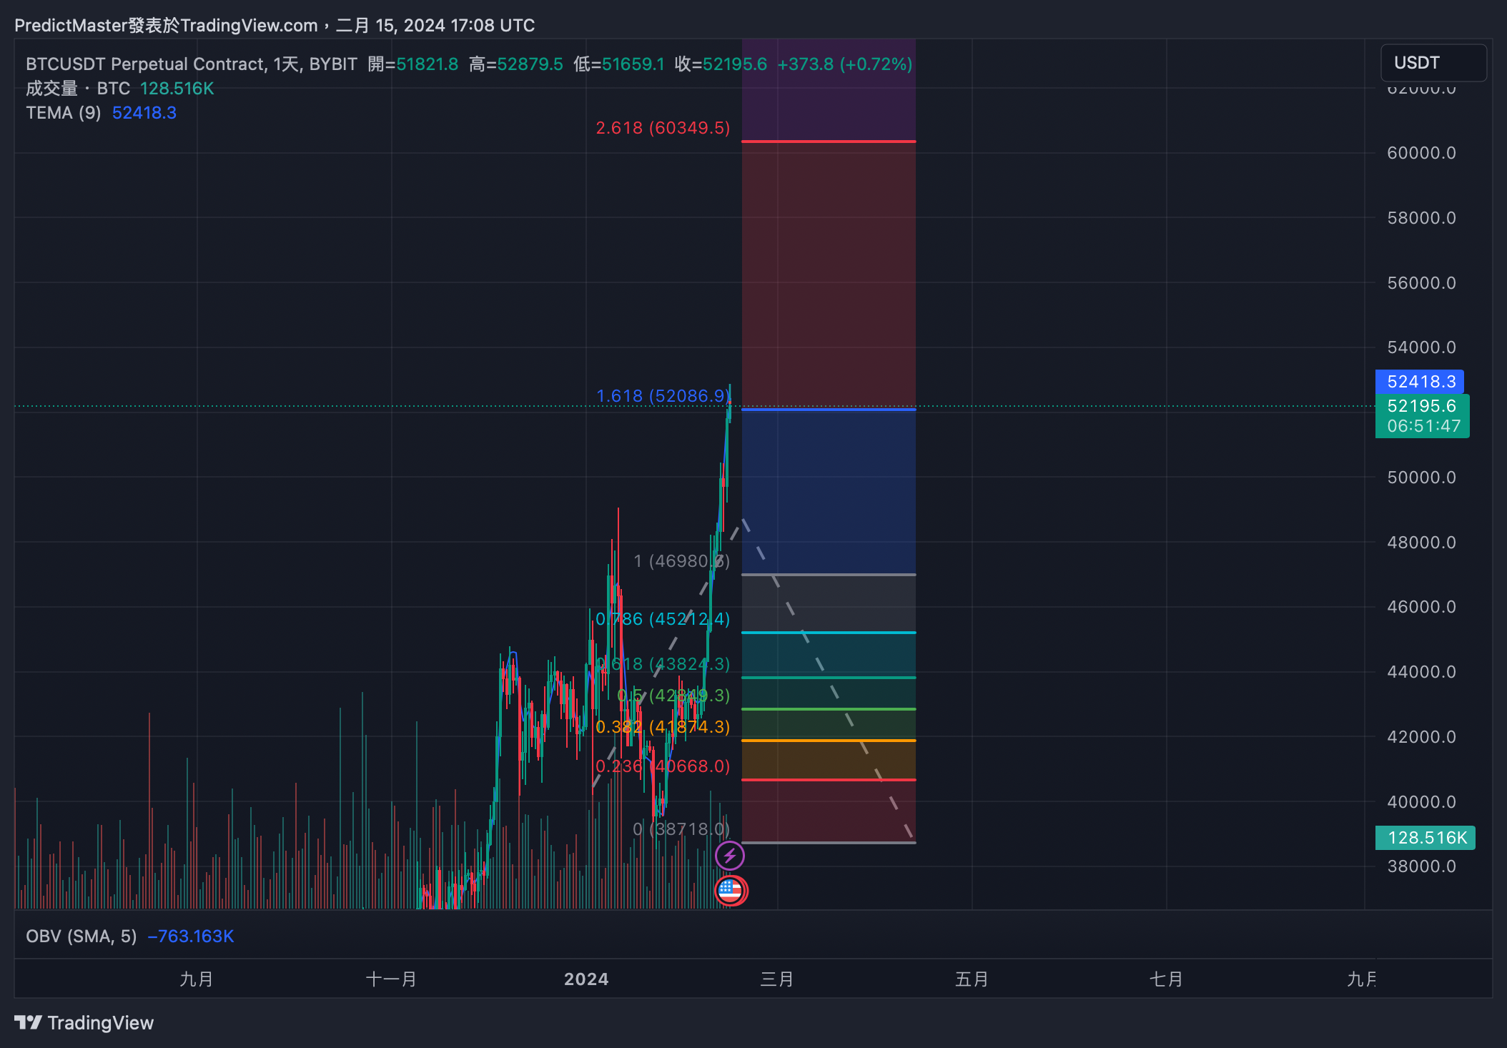Image resolution: width=1507 pixels, height=1048 pixels.
Task: Click the blue 52418.3 TEMA price tag
Action: coord(1420,382)
